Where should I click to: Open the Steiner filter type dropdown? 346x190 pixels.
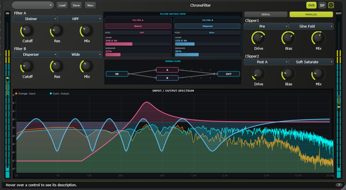(x=35, y=19)
